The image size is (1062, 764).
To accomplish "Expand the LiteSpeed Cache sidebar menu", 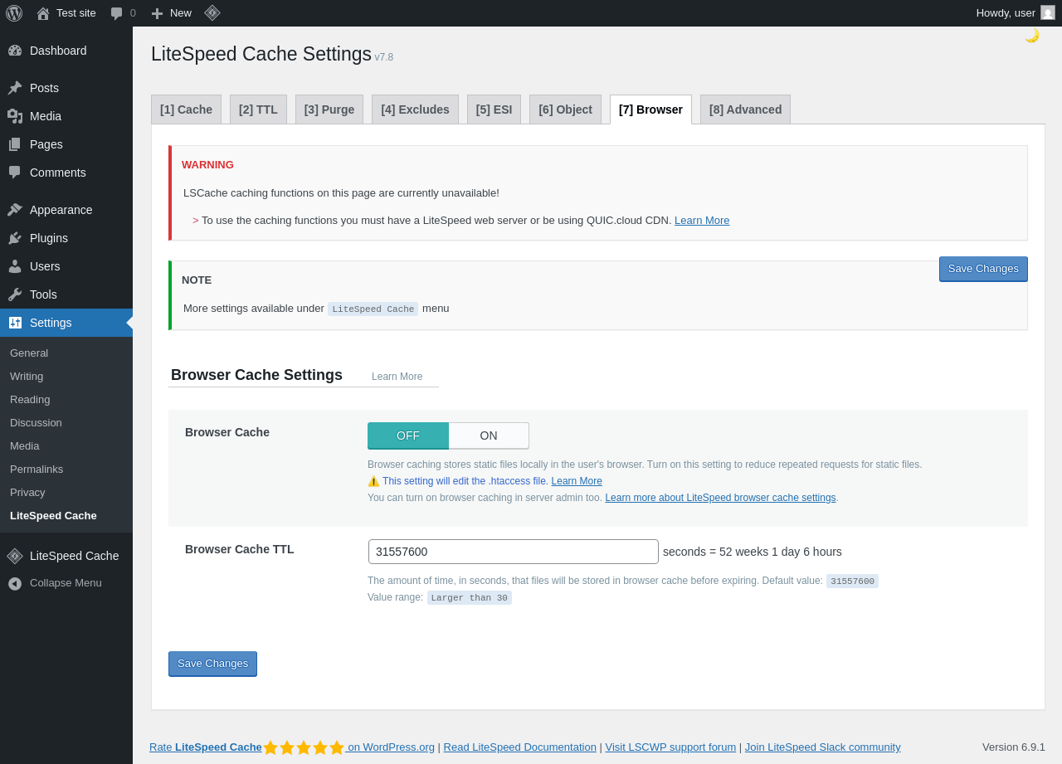I will (74, 556).
